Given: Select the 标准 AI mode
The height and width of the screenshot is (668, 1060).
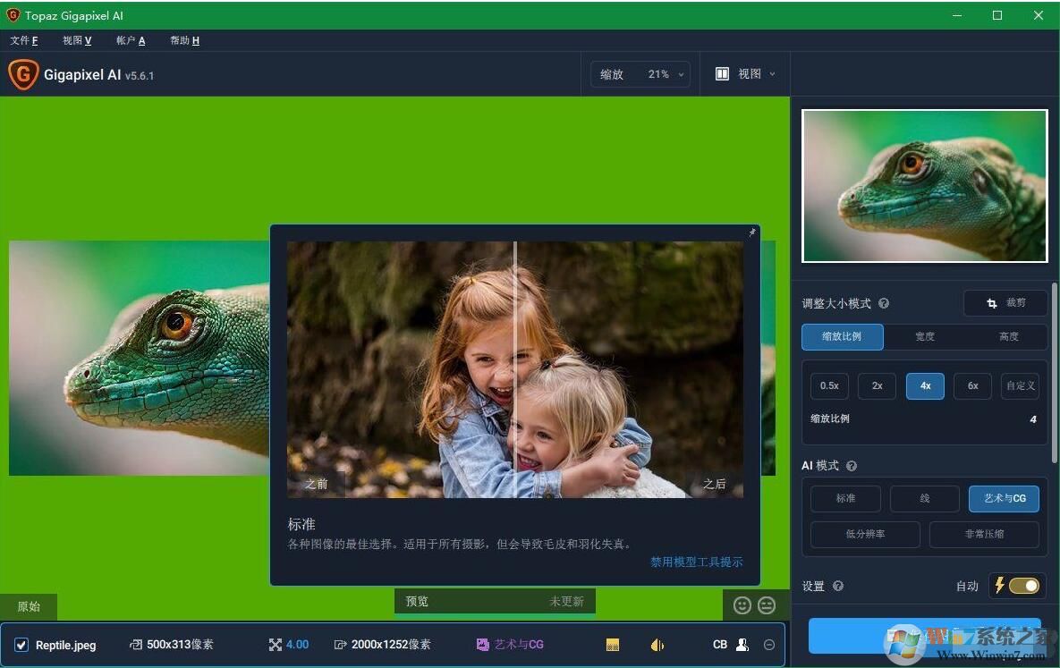Looking at the screenshot, I should [845, 498].
